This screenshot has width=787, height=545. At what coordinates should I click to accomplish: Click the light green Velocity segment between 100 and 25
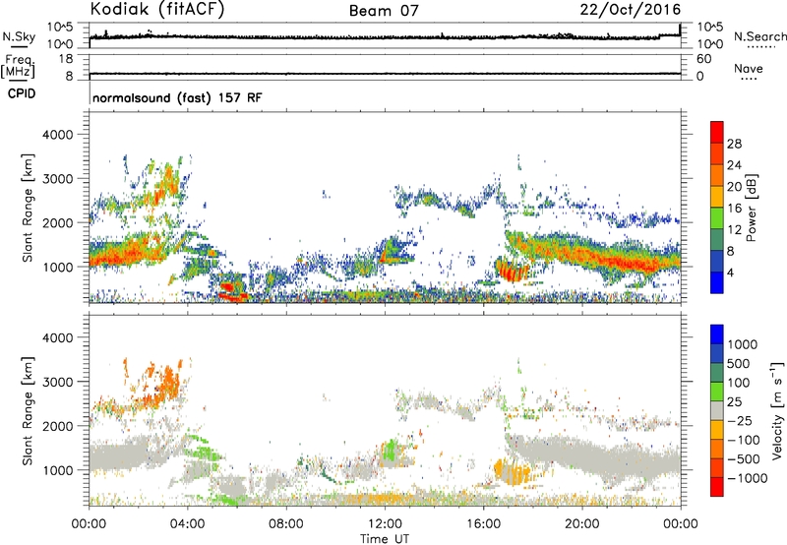tap(717, 392)
